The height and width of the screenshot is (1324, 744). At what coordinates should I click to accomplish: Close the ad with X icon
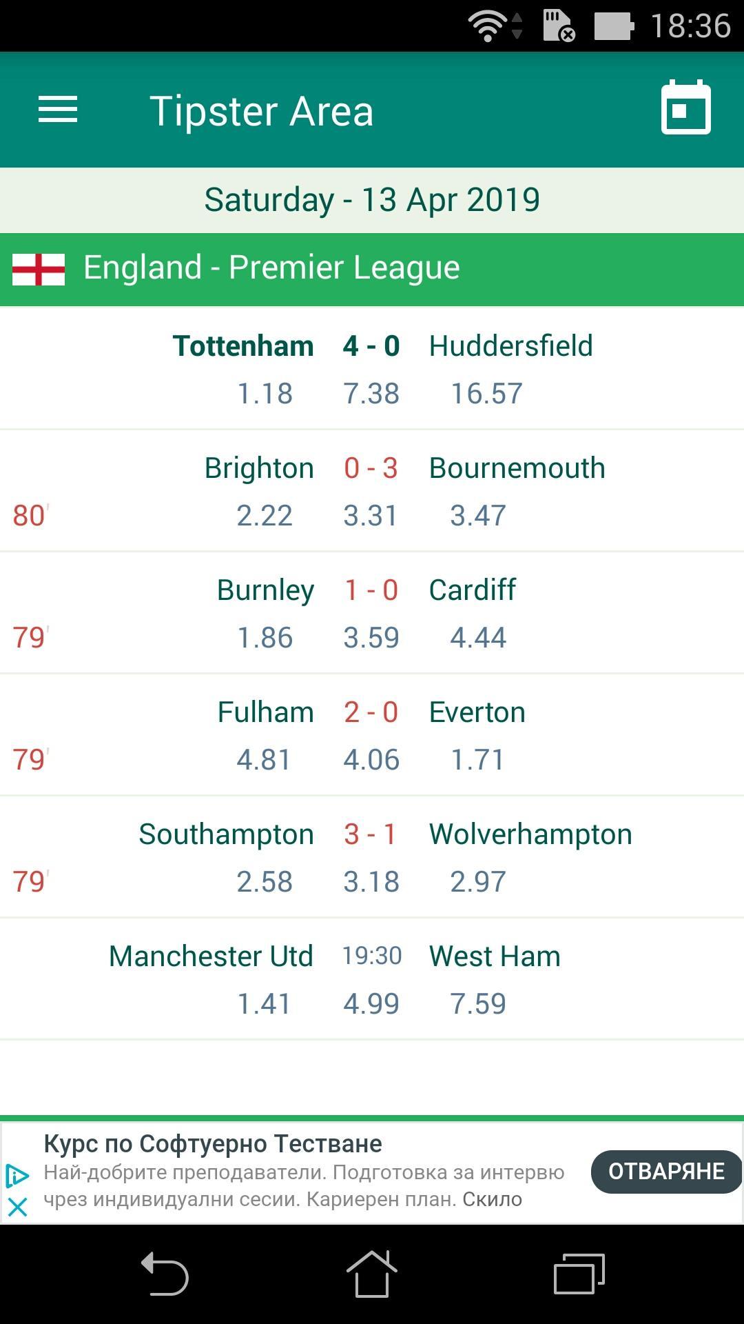pos(17,1207)
